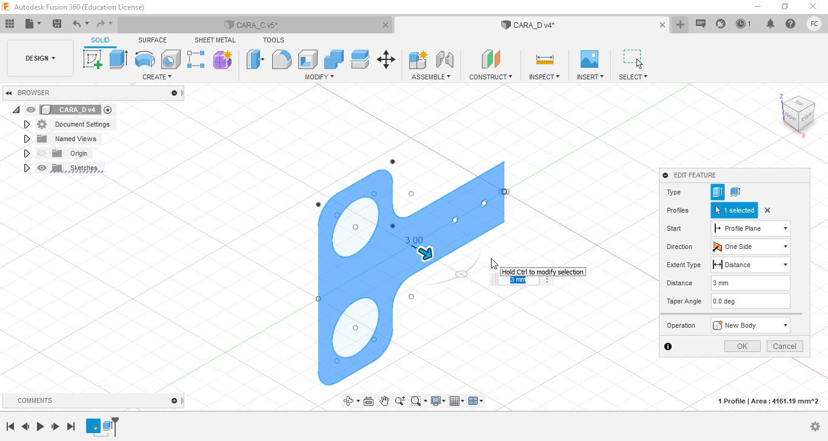Open the Extensions icon

[x=721, y=24]
